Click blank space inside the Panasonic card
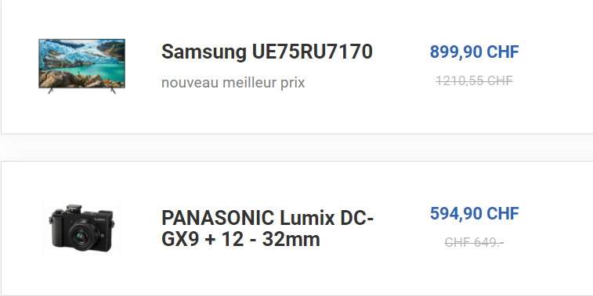The image size is (593, 296). click(265, 275)
